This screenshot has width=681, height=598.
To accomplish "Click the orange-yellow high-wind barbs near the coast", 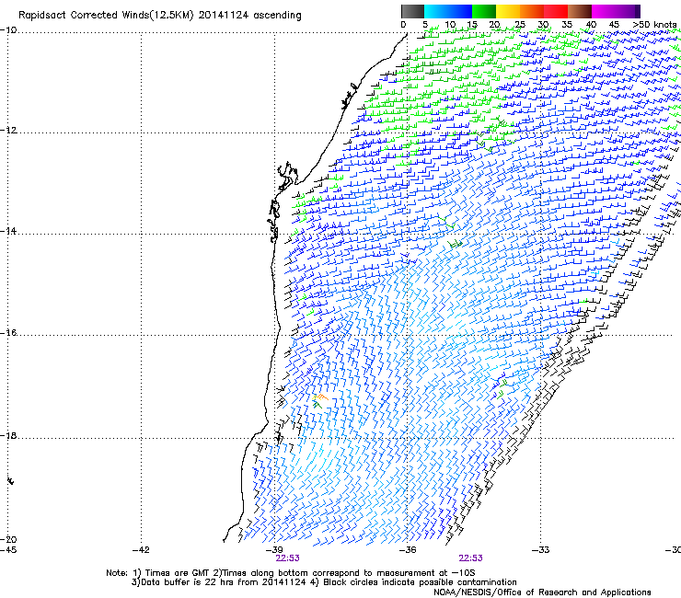I will [x=320, y=397].
